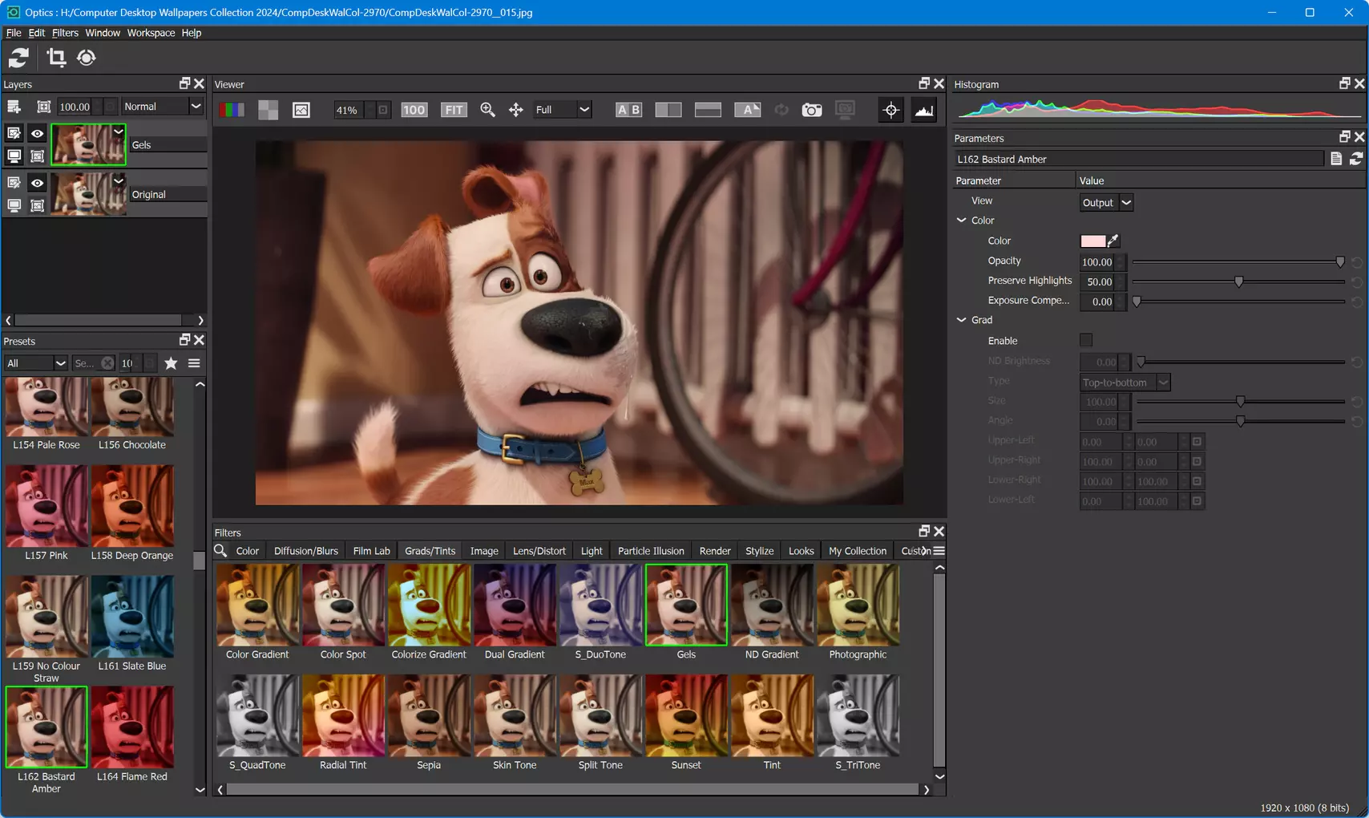Open the My Collection filter tab
1369x818 pixels.
point(858,551)
